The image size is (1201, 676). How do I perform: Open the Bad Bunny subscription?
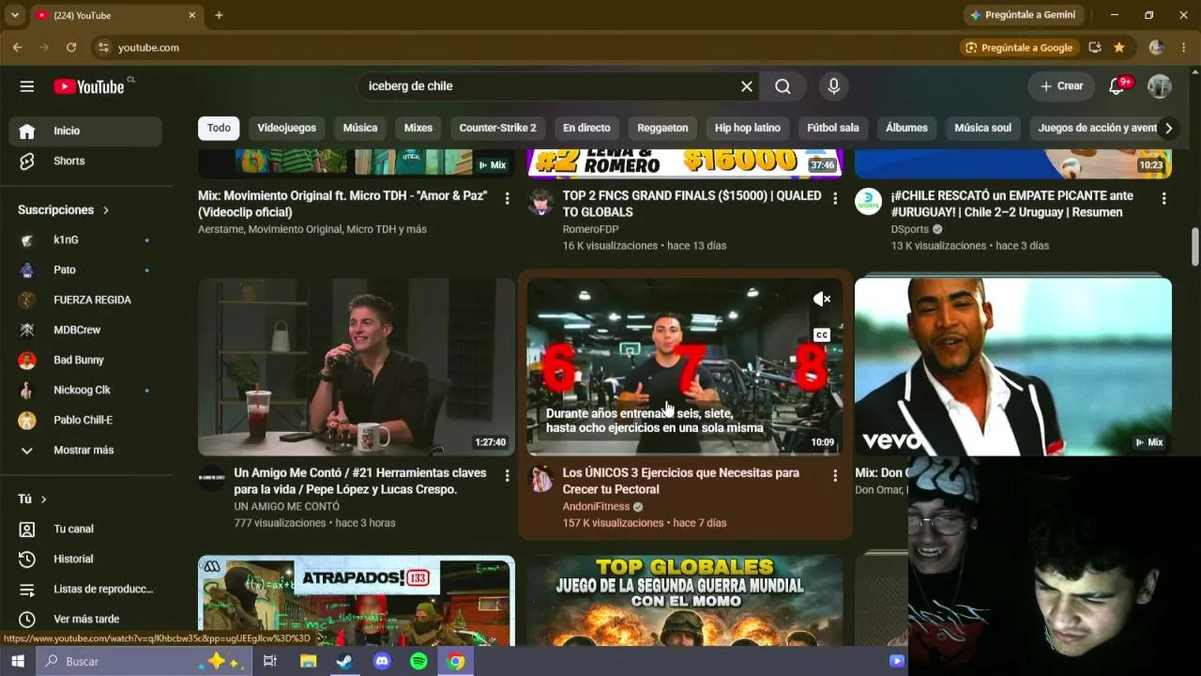(85, 361)
